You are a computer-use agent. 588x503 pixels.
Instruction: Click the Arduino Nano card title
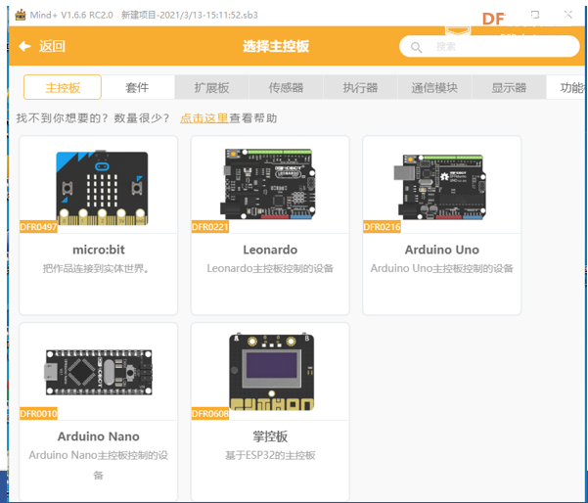(x=98, y=436)
